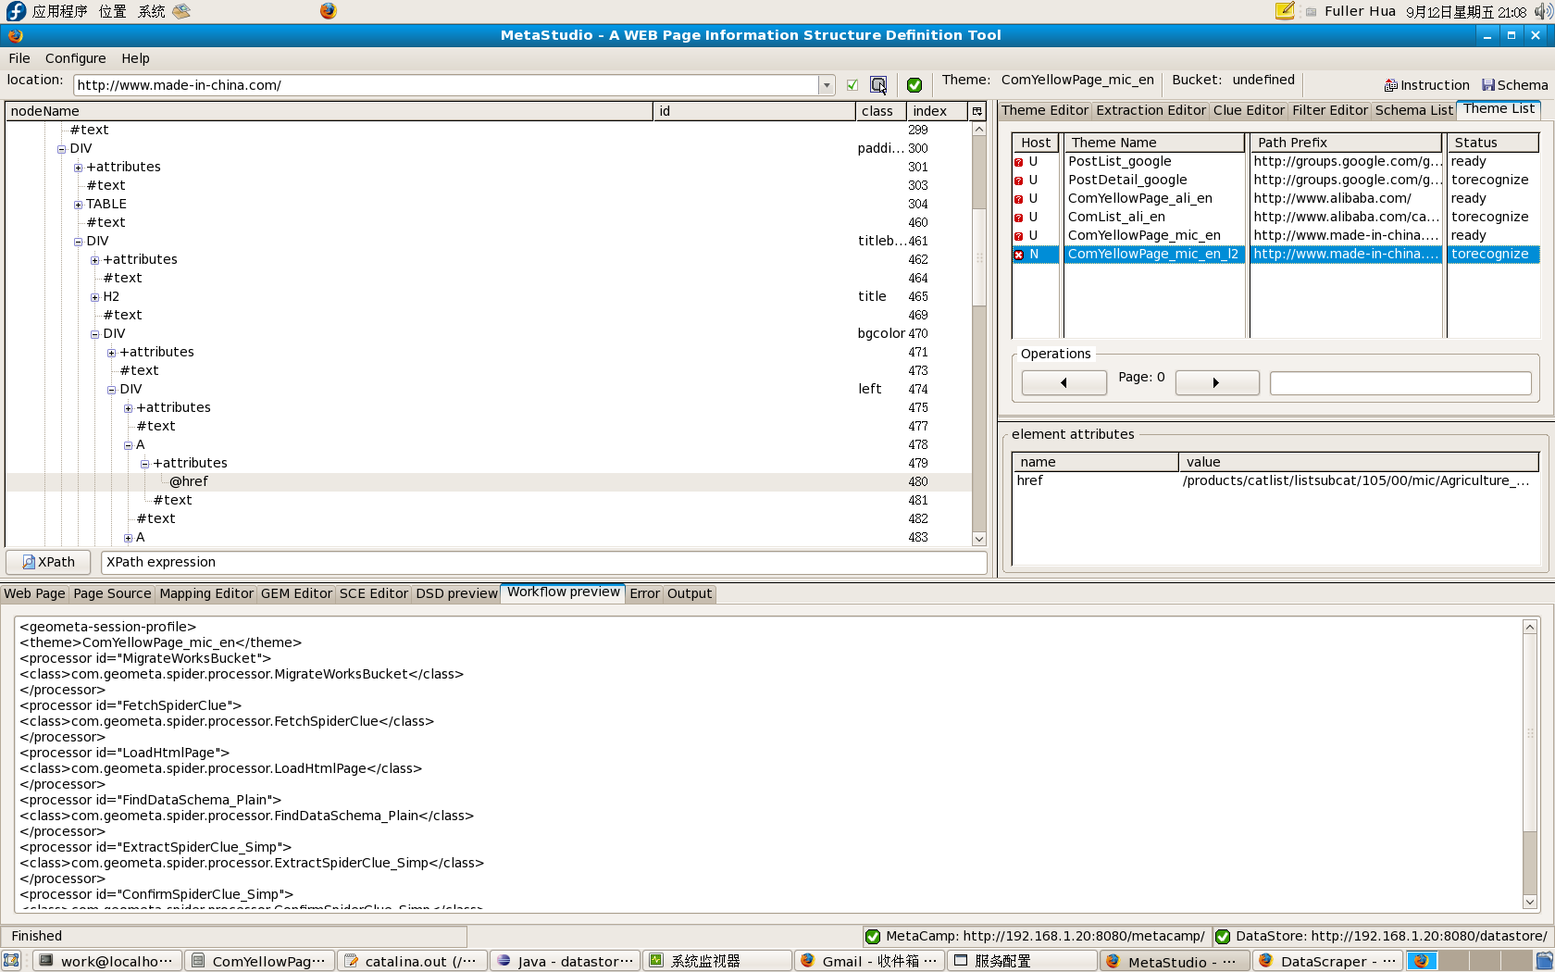Select PostList_google theme row

[1275, 161]
